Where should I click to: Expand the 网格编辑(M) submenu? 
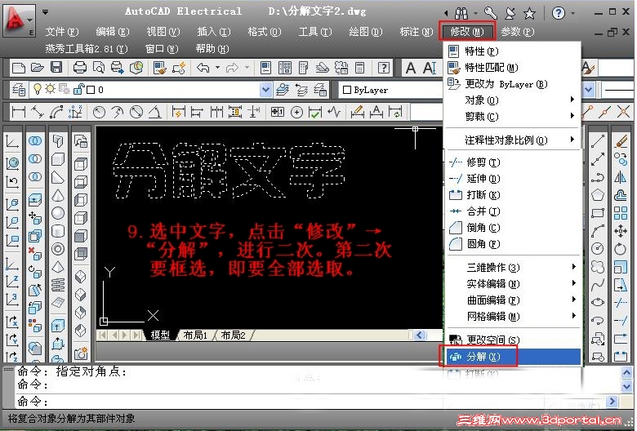(x=513, y=317)
